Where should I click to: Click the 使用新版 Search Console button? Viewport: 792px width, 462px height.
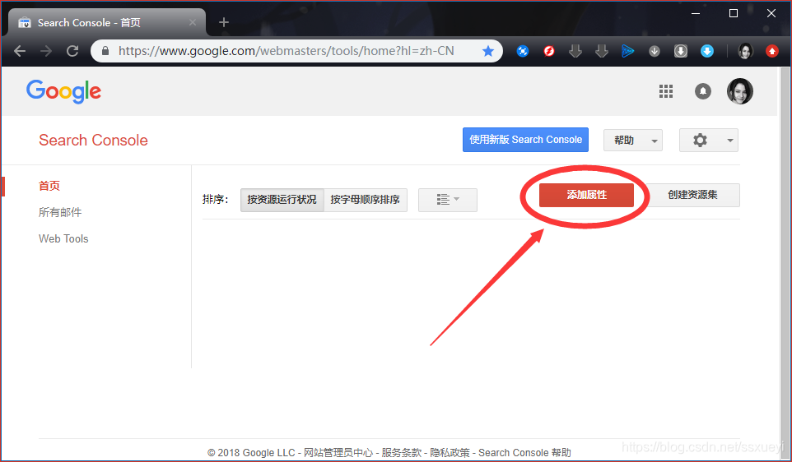pyautogui.click(x=525, y=140)
